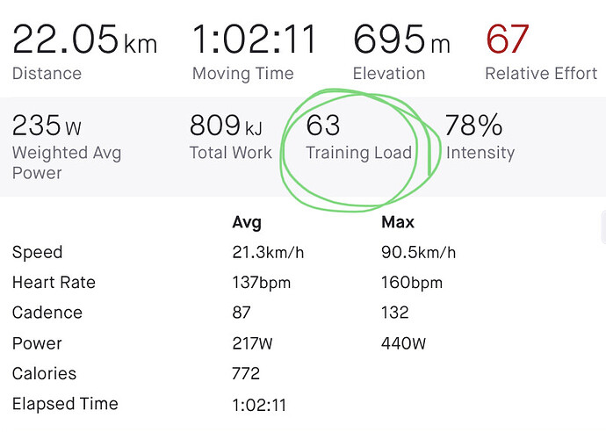Click the 132 max Cadence value

394,313
